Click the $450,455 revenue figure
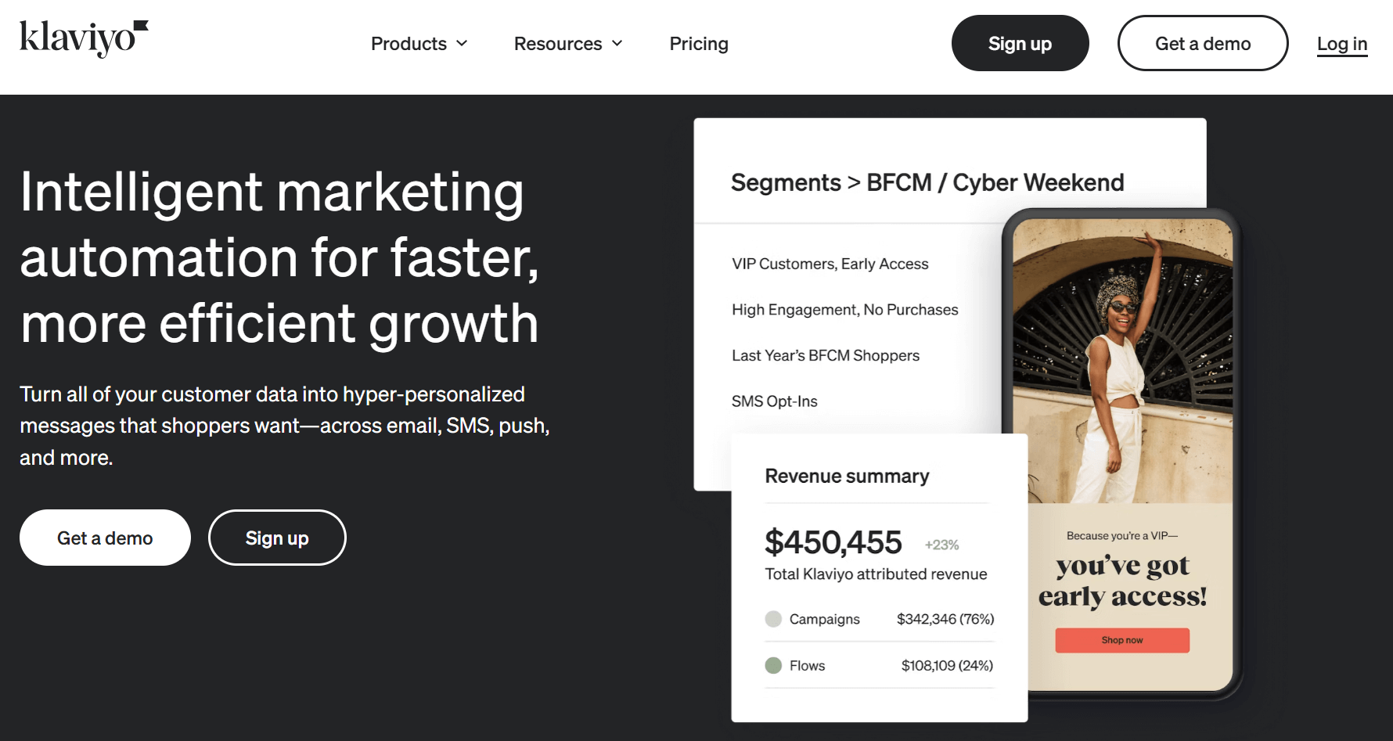The height and width of the screenshot is (741, 1393). click(x=833, y=541)
